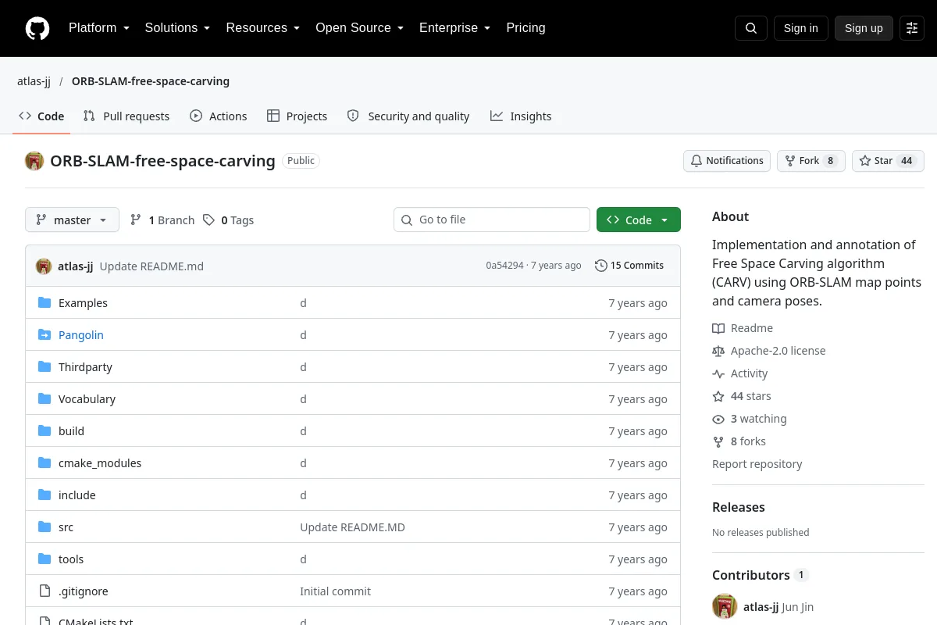This screenshot has width=937, height=625.
Task: Open the atlas-jj owner breadcrumb link
Action: (x=34, y=81)
